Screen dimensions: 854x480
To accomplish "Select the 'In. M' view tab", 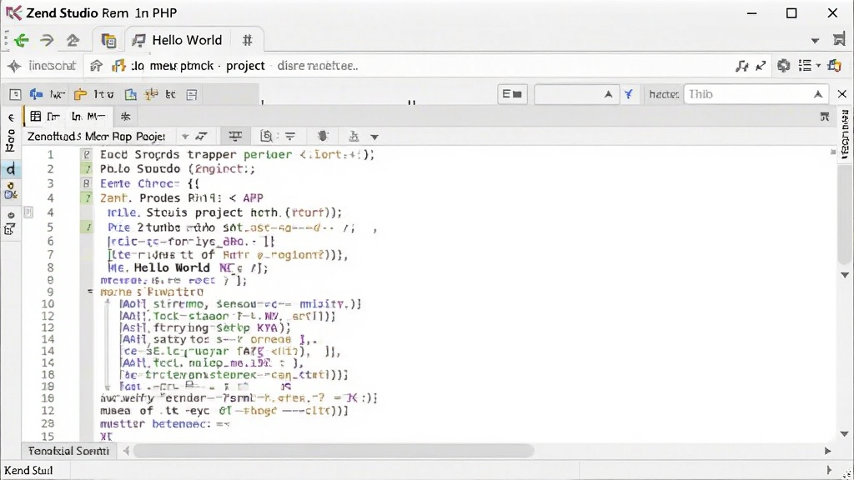I will pyautogui.click(x=88, y=117).
